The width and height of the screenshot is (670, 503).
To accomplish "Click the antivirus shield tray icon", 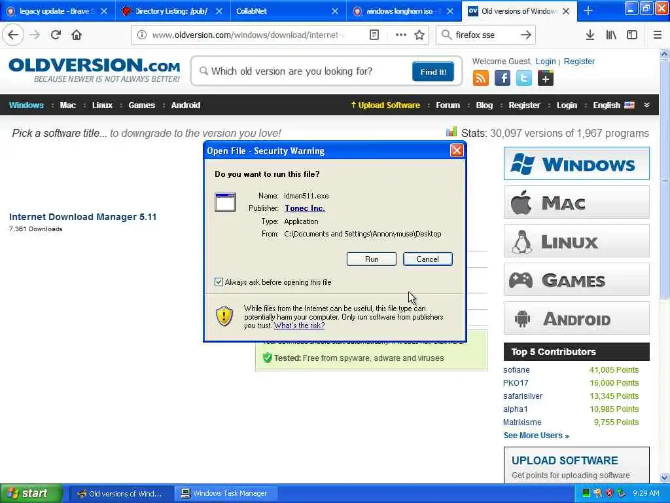I will click(x=609, y=493).
